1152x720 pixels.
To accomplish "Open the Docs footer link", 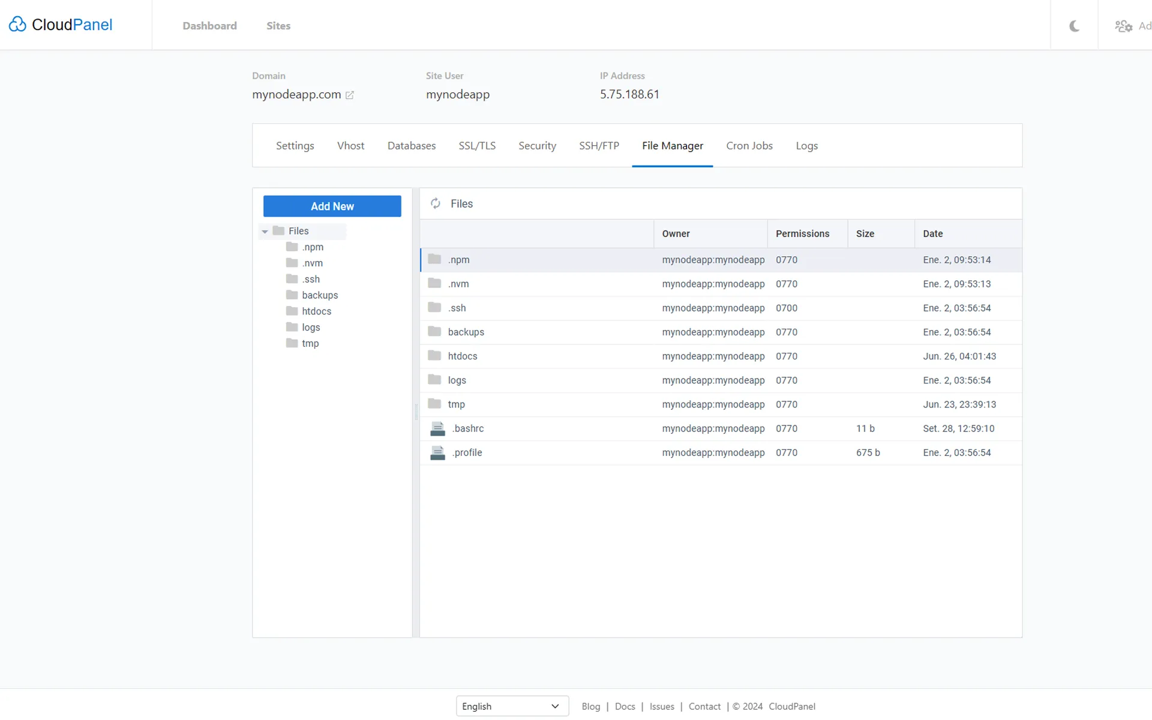I will coord(625,706).
